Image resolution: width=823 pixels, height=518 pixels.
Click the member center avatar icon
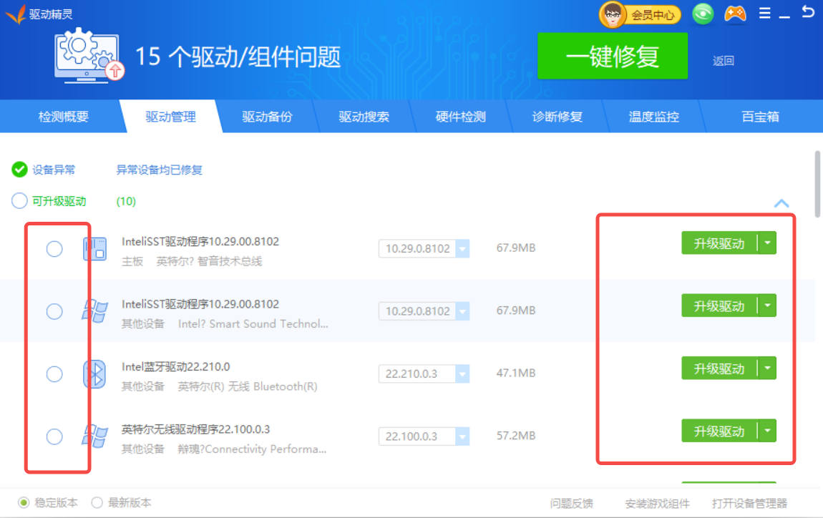click(613, 14)
